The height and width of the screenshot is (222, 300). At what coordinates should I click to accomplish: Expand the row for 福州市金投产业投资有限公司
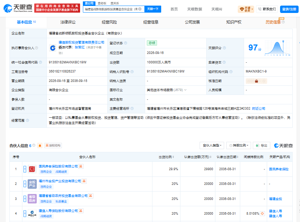[x=25, y=184]
